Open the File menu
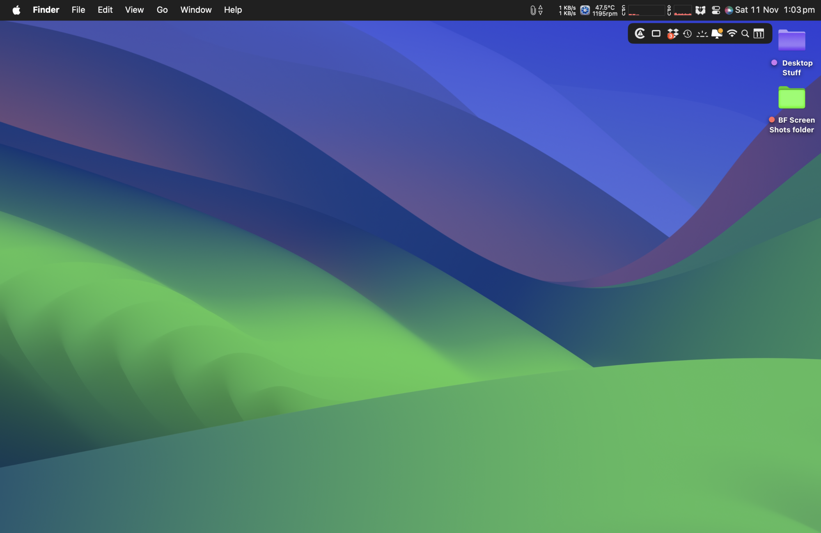 click(78, 10)
